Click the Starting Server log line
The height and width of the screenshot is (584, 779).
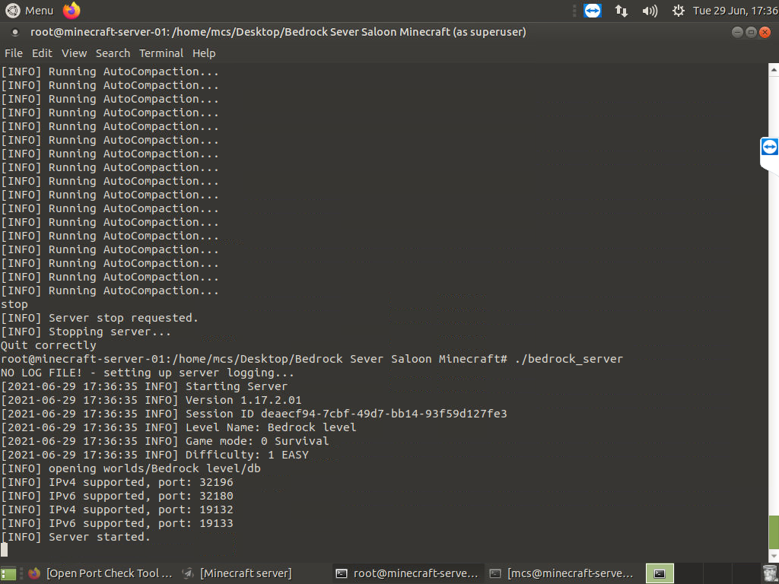[144, 387]
